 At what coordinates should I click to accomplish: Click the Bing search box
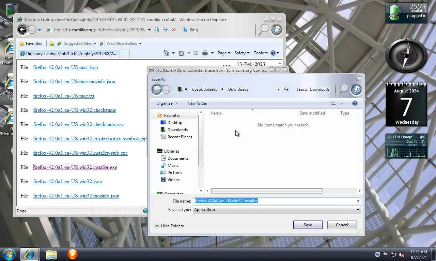pyautogui.click(x=218, y=30)
